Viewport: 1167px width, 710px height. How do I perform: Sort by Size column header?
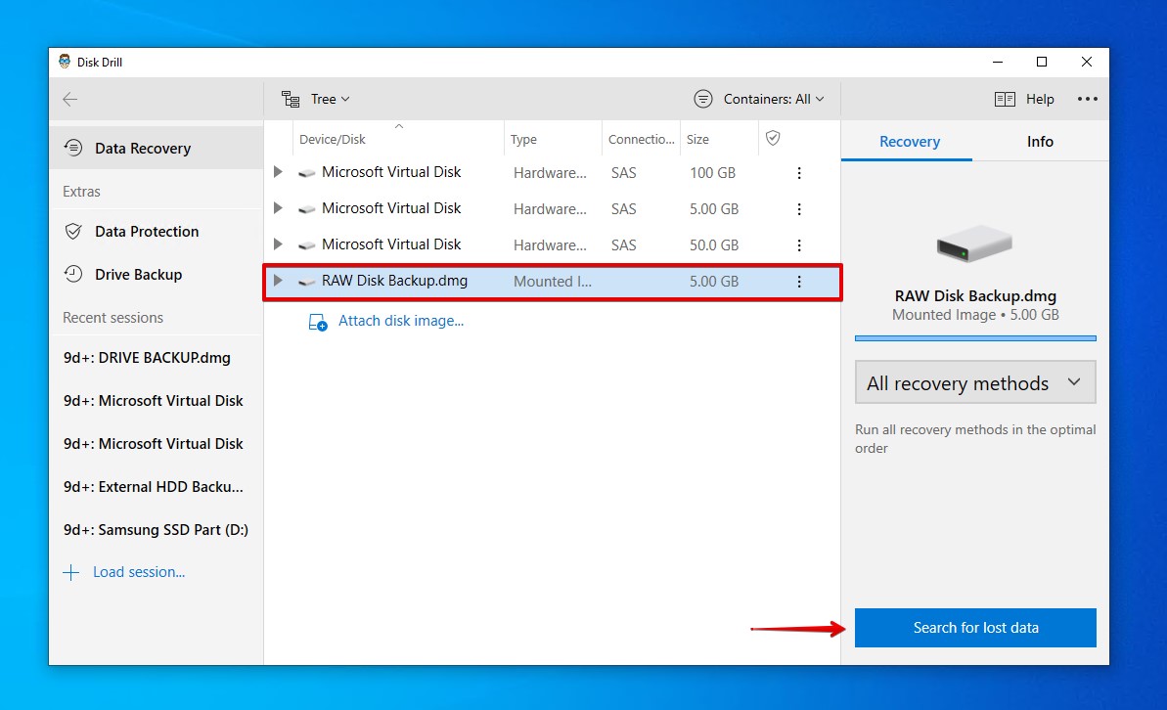(719, 139)
